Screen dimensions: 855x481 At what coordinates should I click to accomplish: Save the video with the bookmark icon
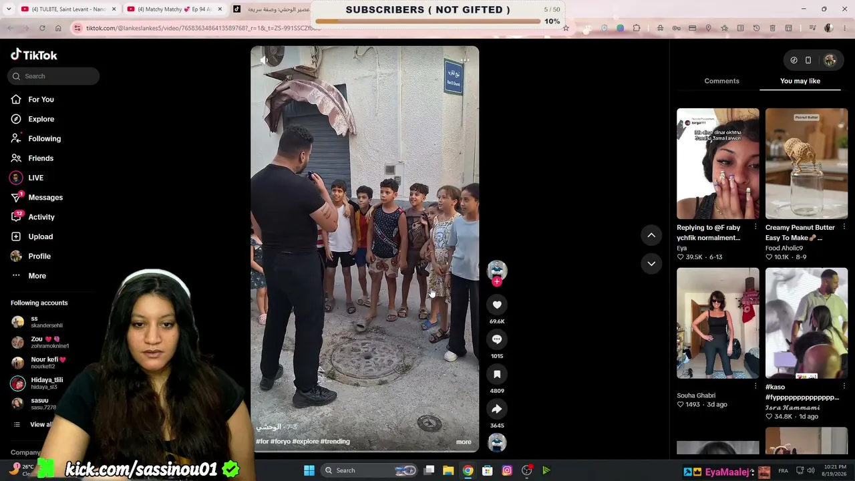tap(497, 374)
